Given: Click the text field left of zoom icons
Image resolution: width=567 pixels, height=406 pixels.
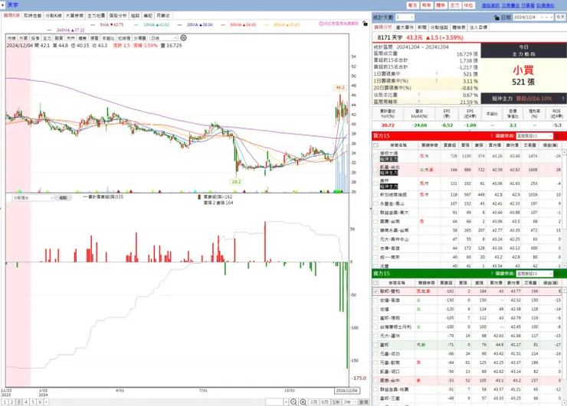Looking at the screenshot, I should [x=274, y=401].
